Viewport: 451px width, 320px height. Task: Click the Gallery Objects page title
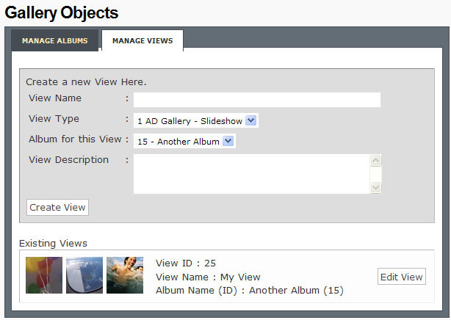pyautogui.click(x=62, y=13)
